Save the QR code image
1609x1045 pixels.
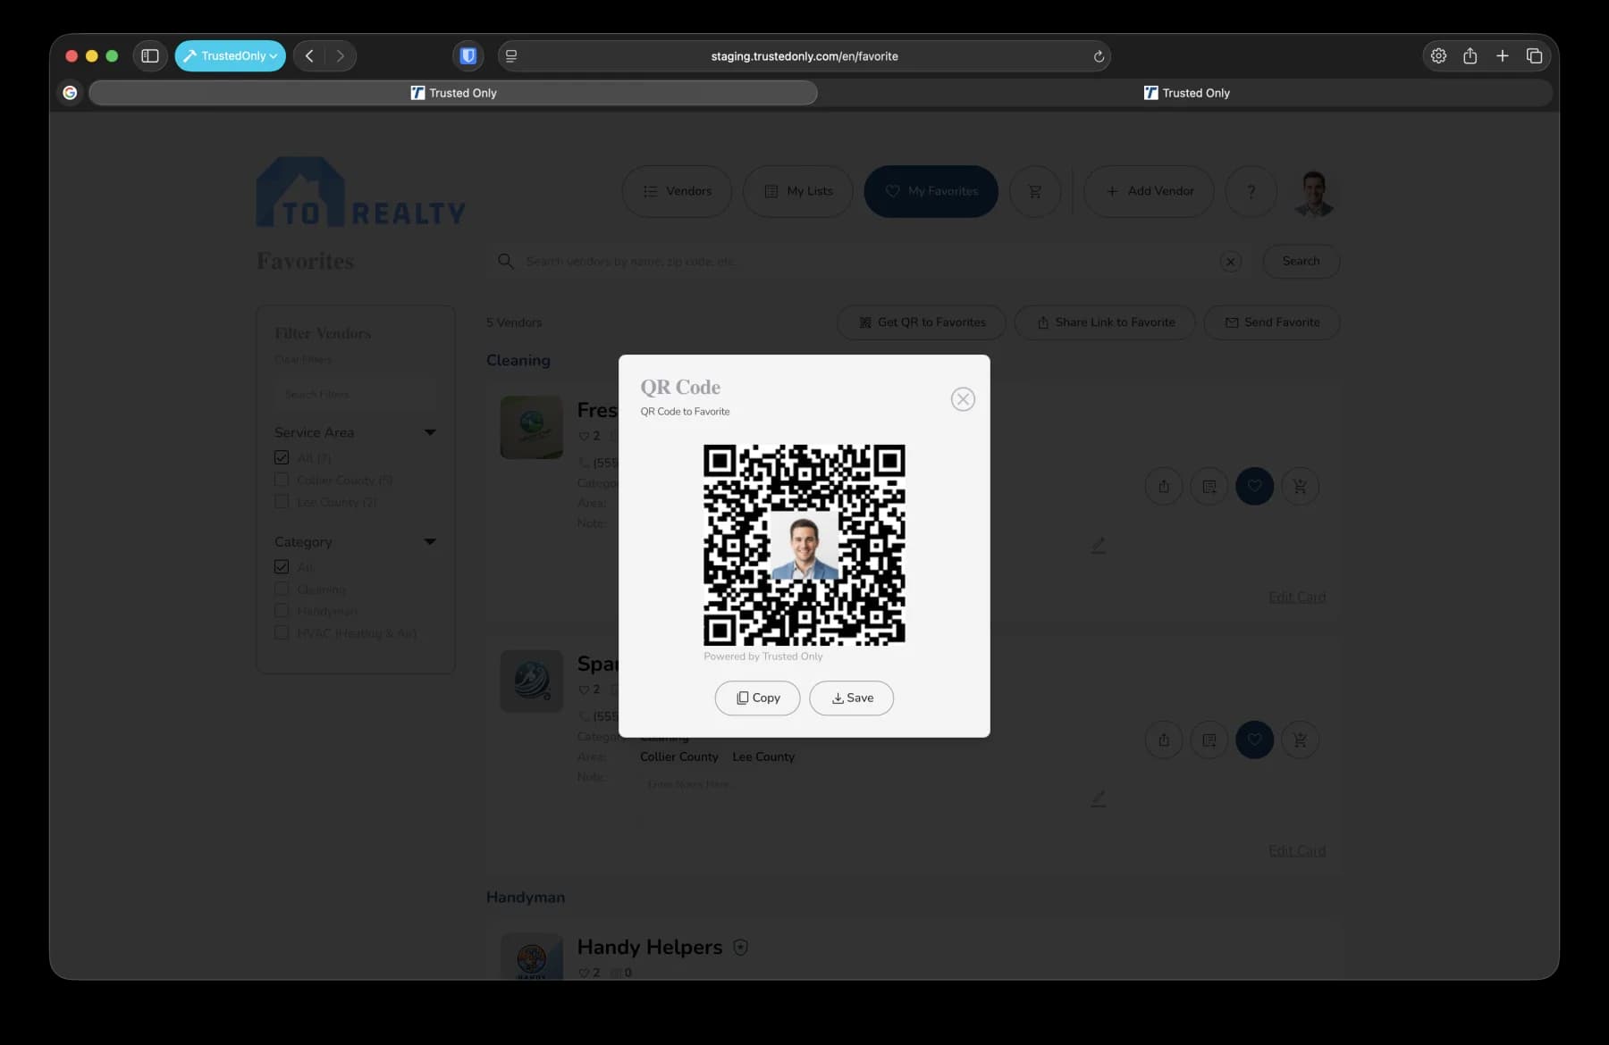coord(852,698)
